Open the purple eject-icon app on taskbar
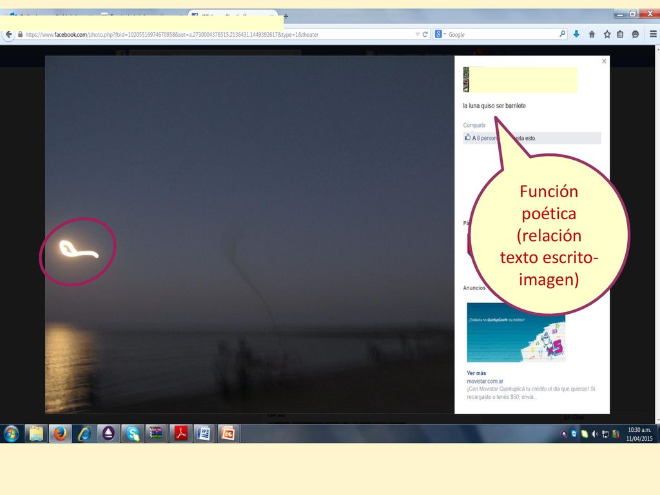 108,434
